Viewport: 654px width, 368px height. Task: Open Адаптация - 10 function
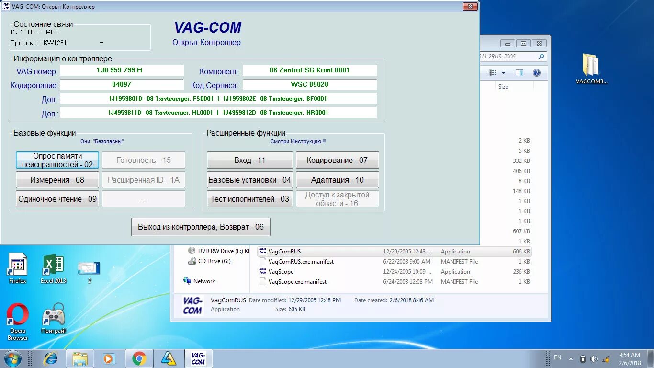(338, 180)
